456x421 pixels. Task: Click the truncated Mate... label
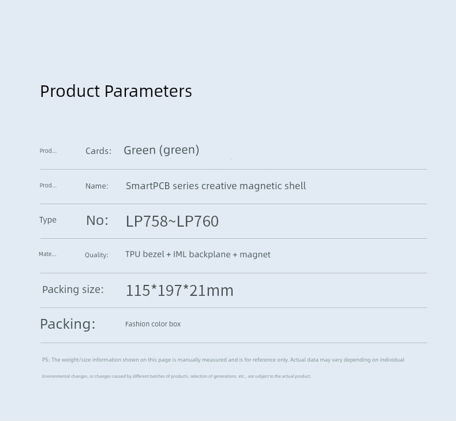[47, 254]
